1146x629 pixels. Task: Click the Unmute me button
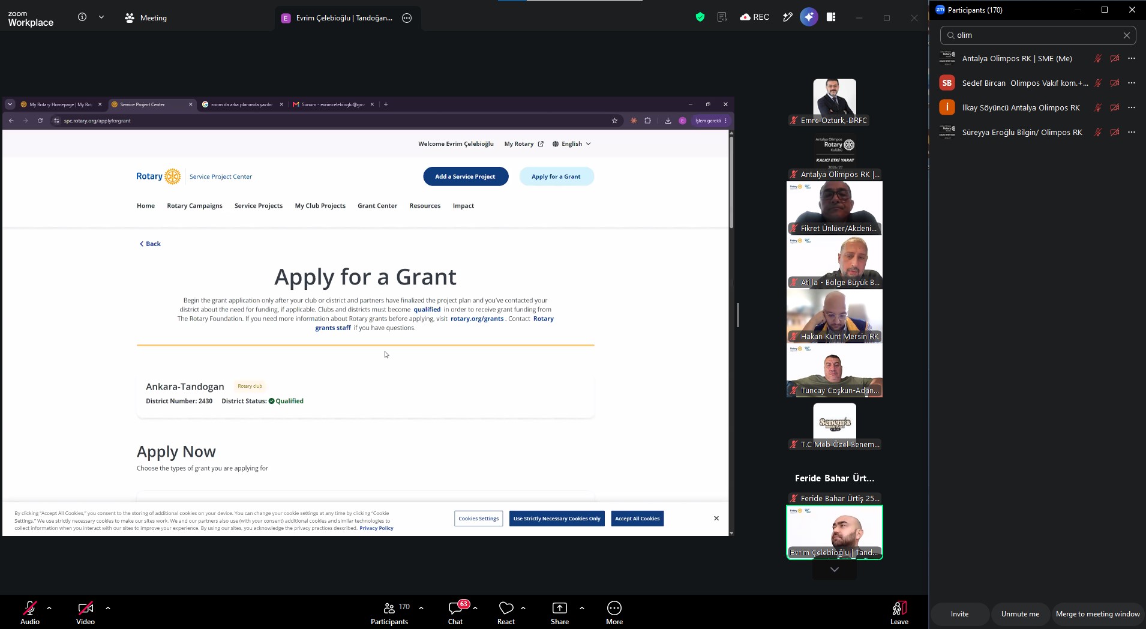point(1020,614)
